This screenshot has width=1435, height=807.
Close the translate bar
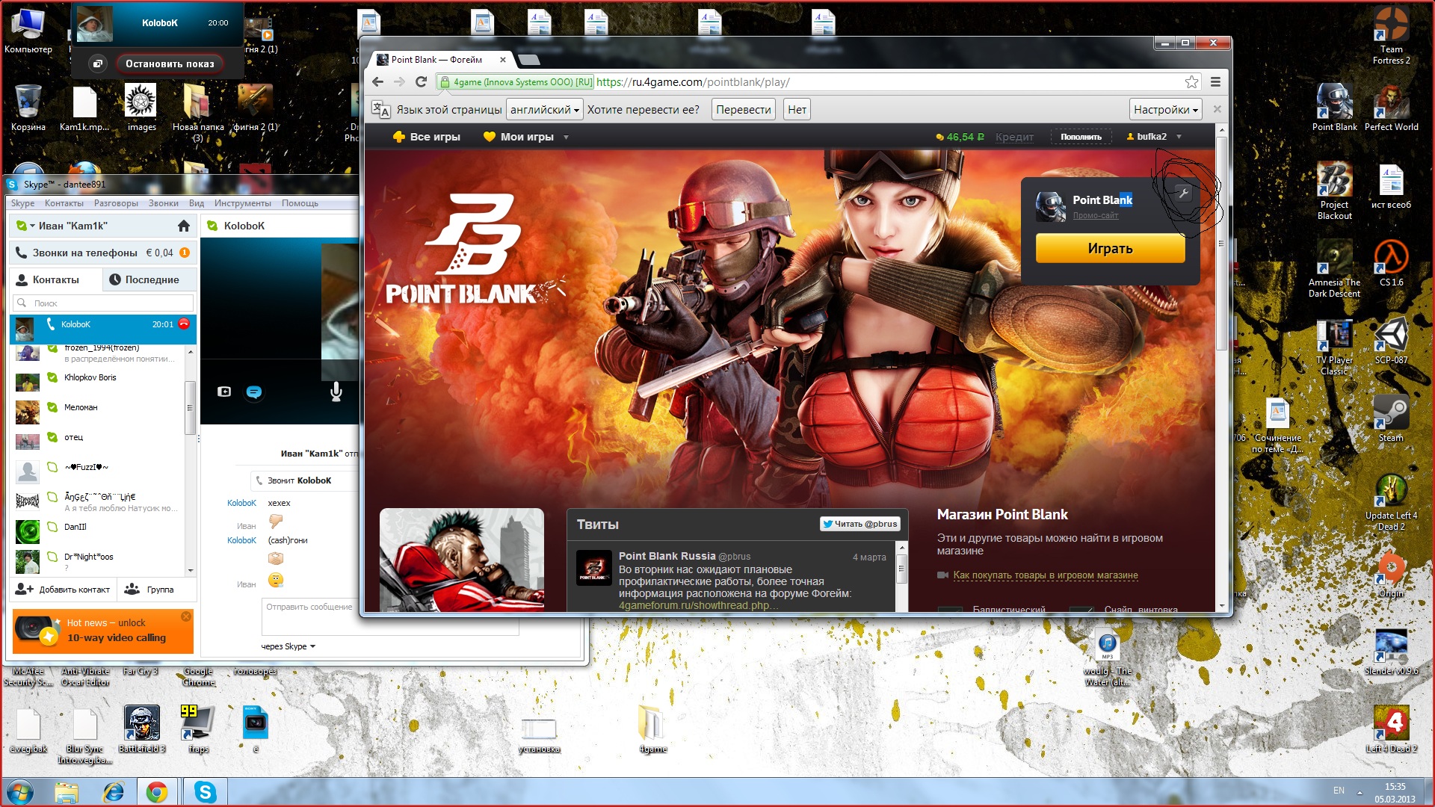point(1217,109)
